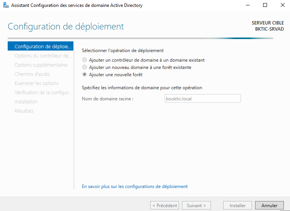This screenshot has width=290, height=211.
Task: Go to 'Options du contrôleur de...' step
Action: click(43, 56)
